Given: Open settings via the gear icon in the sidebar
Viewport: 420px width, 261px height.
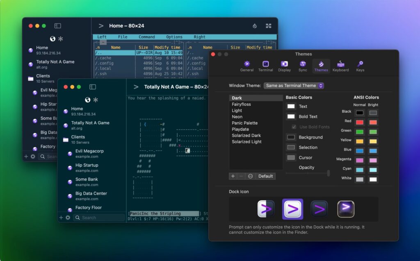Looking at the screenshot, I should (68, 218).
